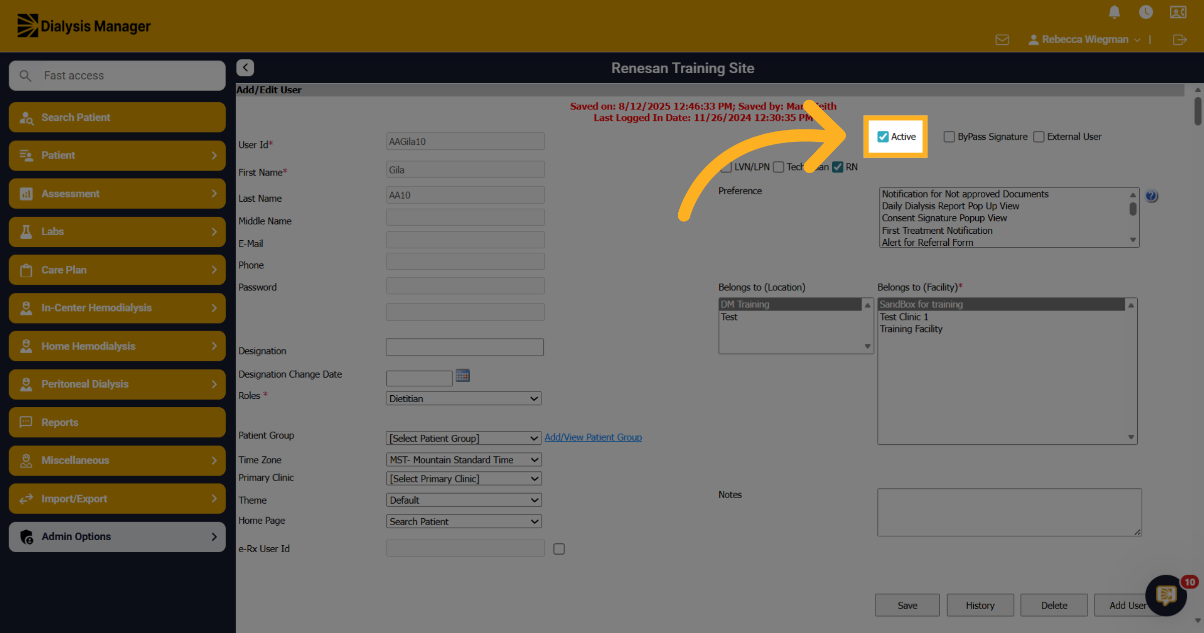Click the Designation input field
The image size is (1204, 633).
click(x=465, y=348)
